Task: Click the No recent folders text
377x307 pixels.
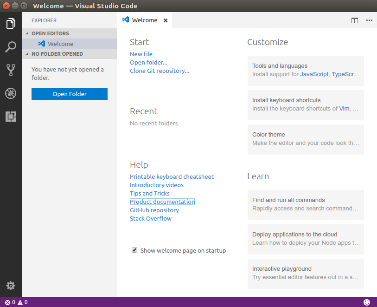Action: [x=153, y=123]
